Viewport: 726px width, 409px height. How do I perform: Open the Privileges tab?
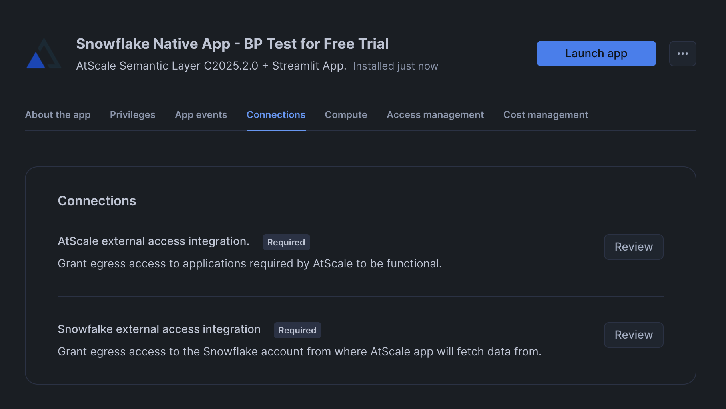(x=132, y=115)
